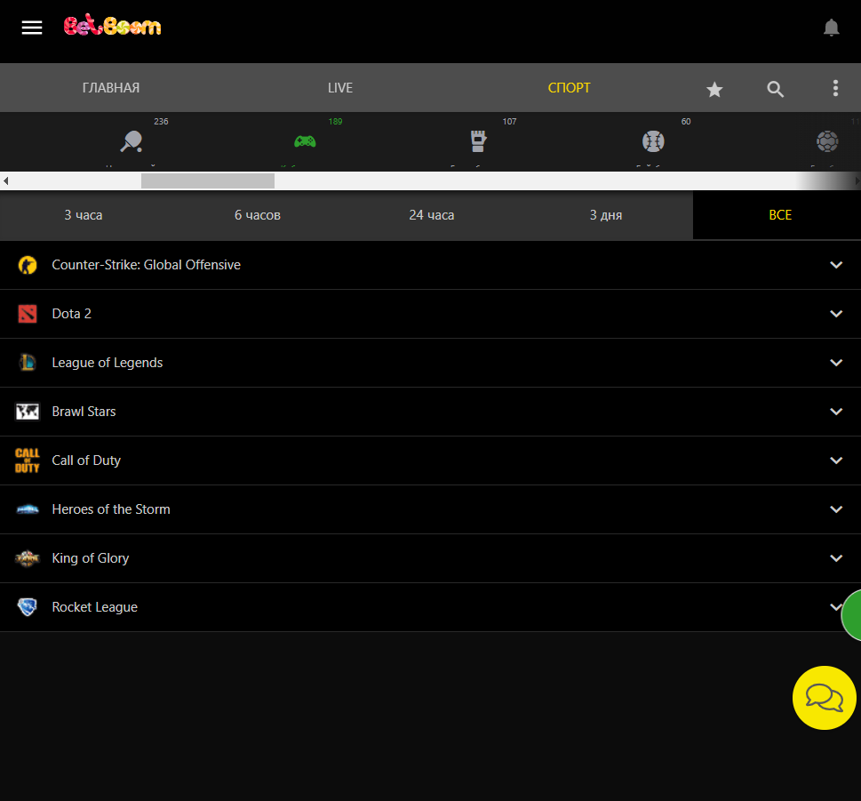Expand the Brawl Stars chevron
Screen dimensions: 861x801
pyautogui.click(x=836, y=412)
